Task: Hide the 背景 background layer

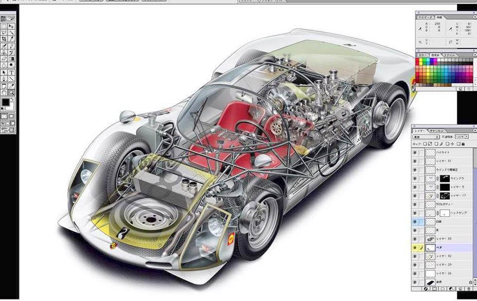Action: point(415,283)
